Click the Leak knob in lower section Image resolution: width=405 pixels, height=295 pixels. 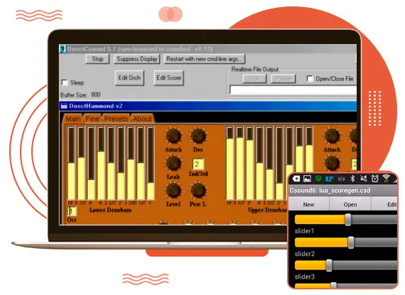coord(173,163)
